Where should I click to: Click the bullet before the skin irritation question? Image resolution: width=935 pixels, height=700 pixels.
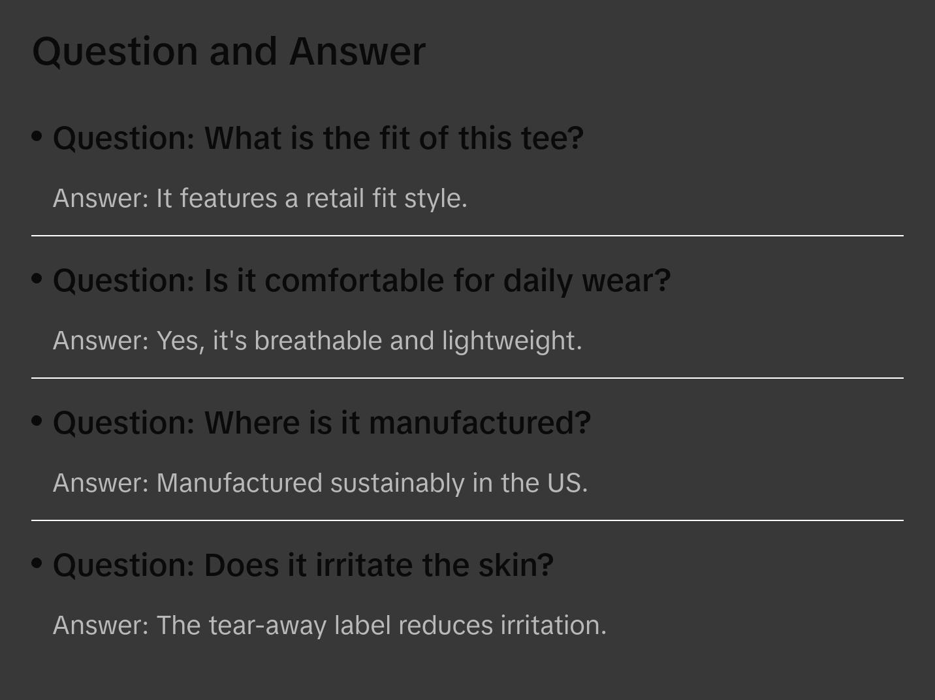point(37,564)
